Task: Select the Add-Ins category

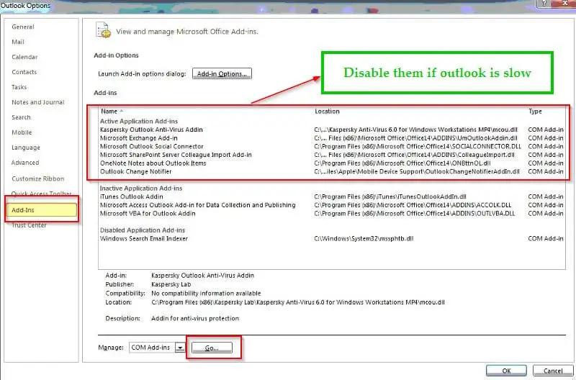Action: pos(42,209)
